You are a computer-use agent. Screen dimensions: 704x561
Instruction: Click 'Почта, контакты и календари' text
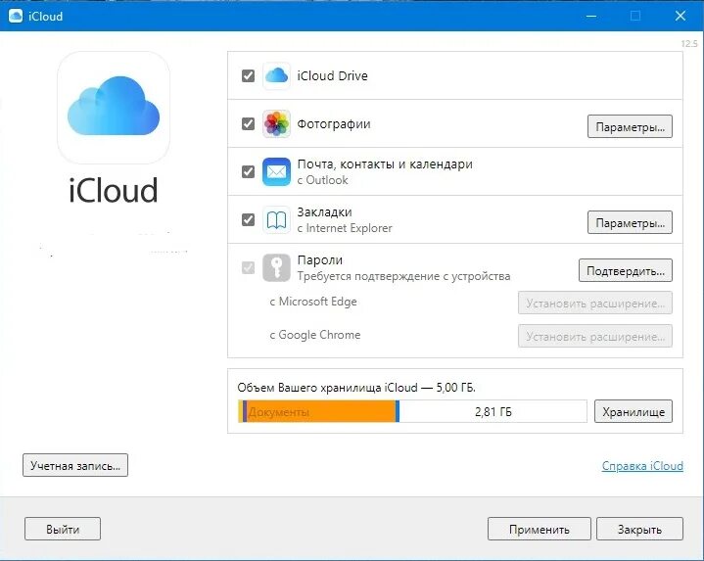(385, 164)
